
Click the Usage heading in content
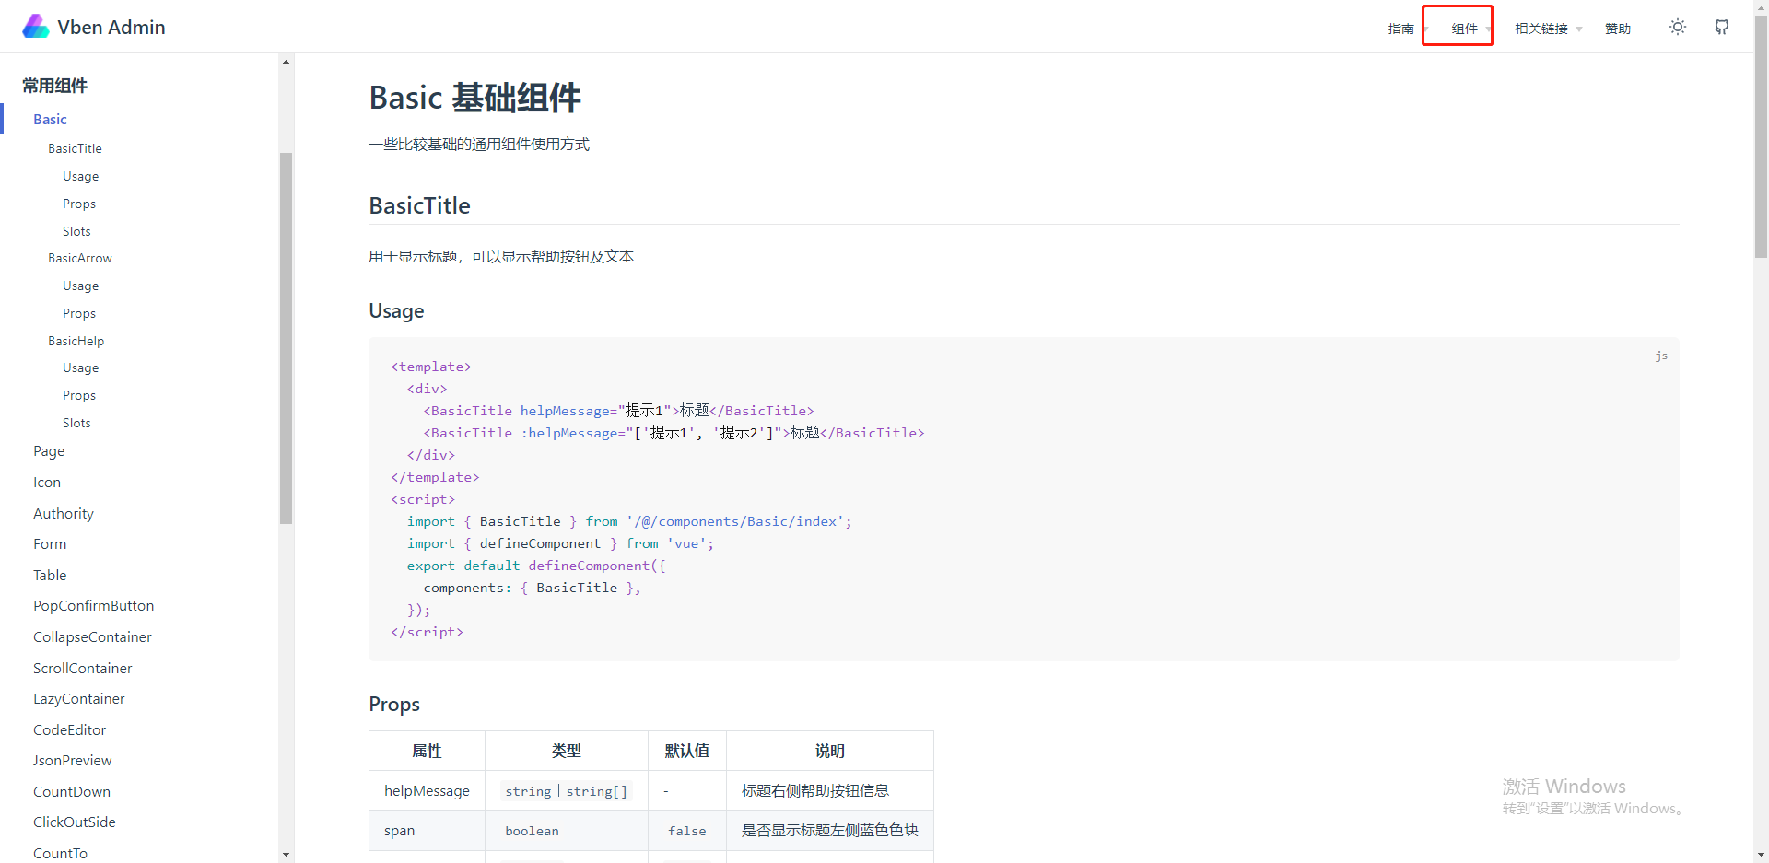coord(396,311)
